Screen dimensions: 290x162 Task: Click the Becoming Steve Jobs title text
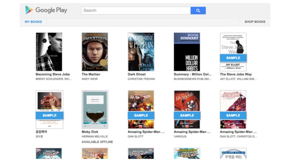pyautogui.click(x=53, y=74)
